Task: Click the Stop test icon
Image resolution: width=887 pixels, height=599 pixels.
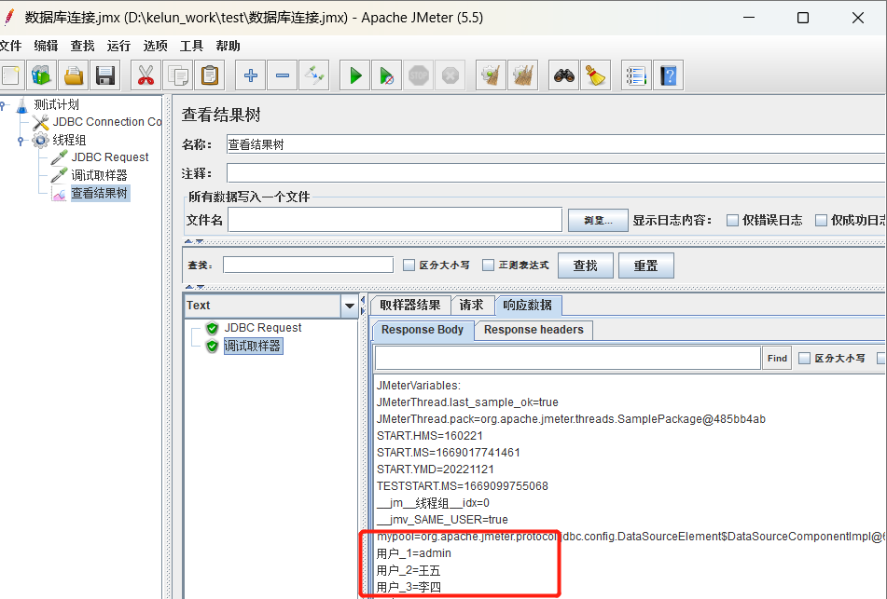Action: pyautogui.click(x=419, y=75)
